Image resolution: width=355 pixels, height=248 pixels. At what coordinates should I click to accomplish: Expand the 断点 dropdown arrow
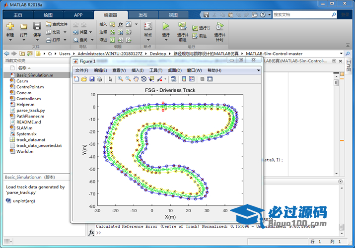click(148, 40)
